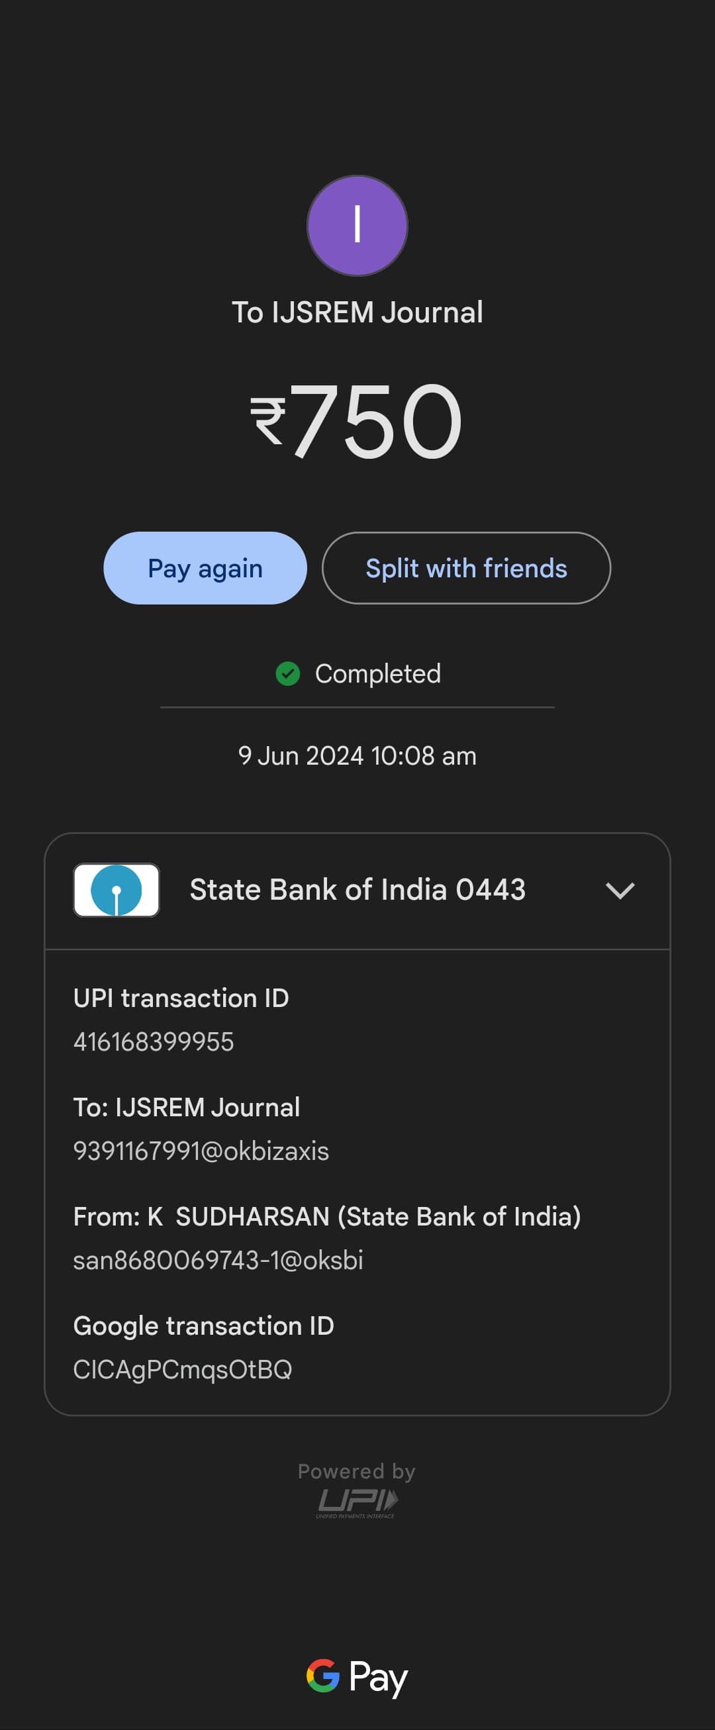Click the sender UPI address oksbi
This screenshot has height=1730, width=715.
click(x=218, y=1260)
